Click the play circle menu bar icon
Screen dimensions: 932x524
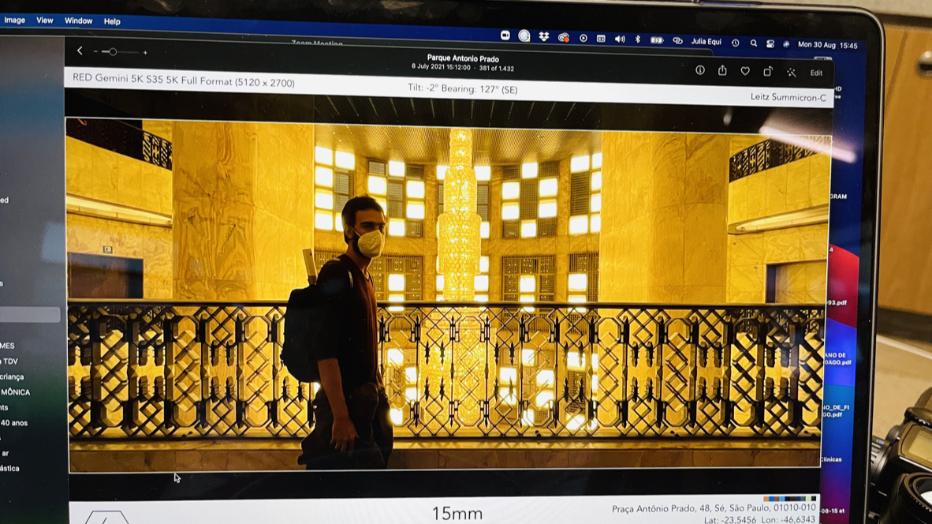tap(583, 38)
